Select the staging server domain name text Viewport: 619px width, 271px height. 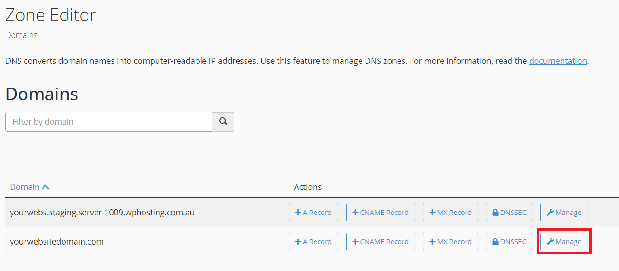click(x=102, y=213)
